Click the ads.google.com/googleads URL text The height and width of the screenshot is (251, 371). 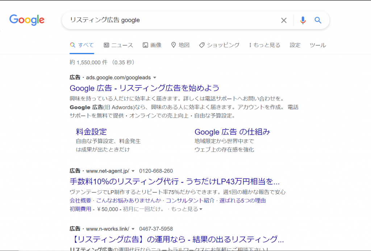[118, 78]
